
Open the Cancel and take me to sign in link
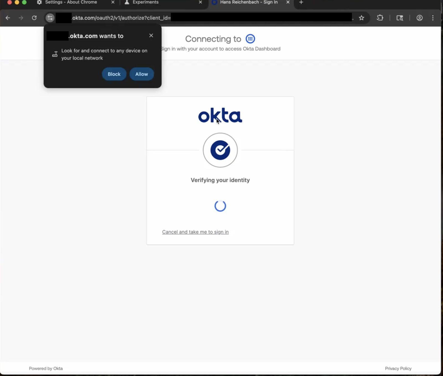point(195,232)
